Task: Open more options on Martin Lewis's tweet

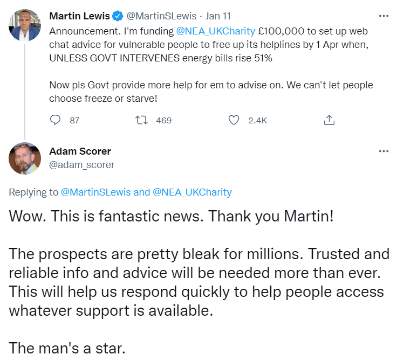Action: 384,15
